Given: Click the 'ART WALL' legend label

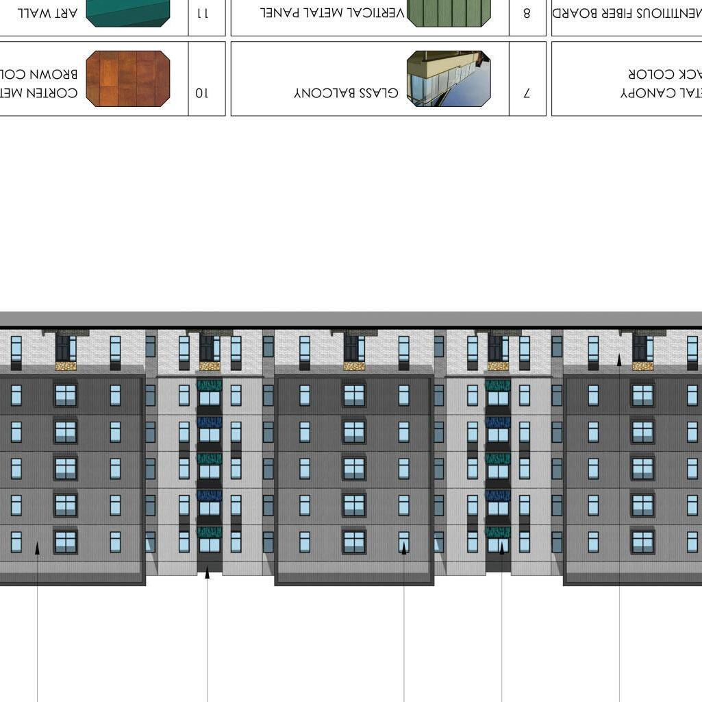Looking at the screenshot, I should [48, 13].
